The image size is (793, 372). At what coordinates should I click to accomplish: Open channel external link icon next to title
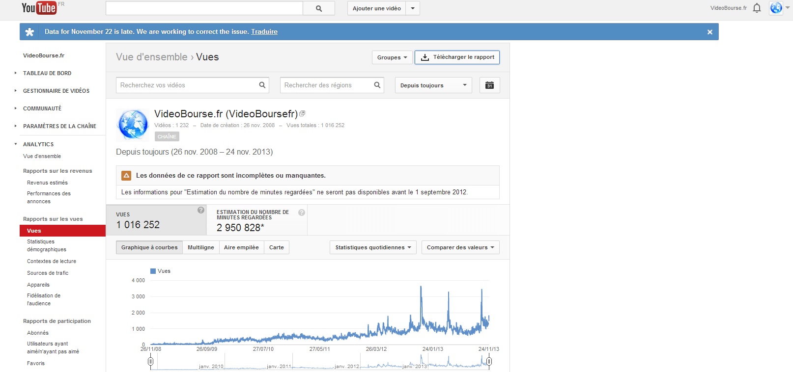[x=302, y=113]
